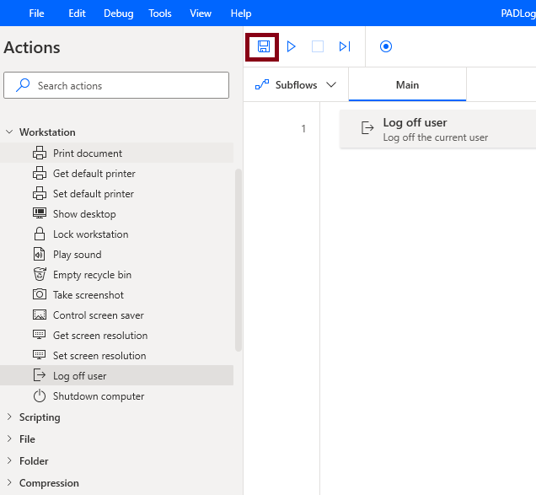This screenshot has width=536, height=495.
Task: Select the Lock workstation action label
Action: point(90,234)
